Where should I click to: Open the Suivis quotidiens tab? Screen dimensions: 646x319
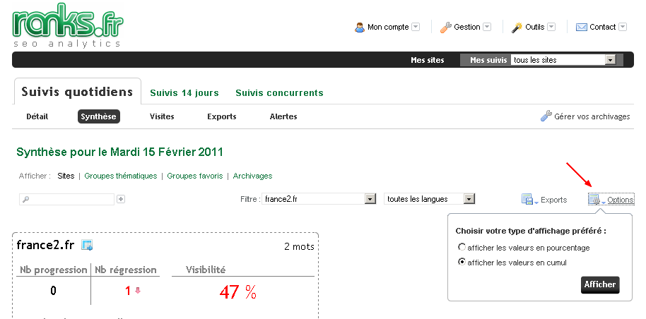77,91
